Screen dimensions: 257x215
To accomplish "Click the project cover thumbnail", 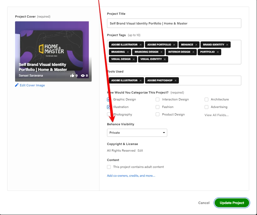I will pyautogui.click(x=53, y=51).
